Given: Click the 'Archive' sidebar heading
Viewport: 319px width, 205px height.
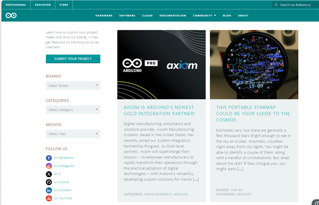Looking at the screenshot, I should (x=54, y=125).
